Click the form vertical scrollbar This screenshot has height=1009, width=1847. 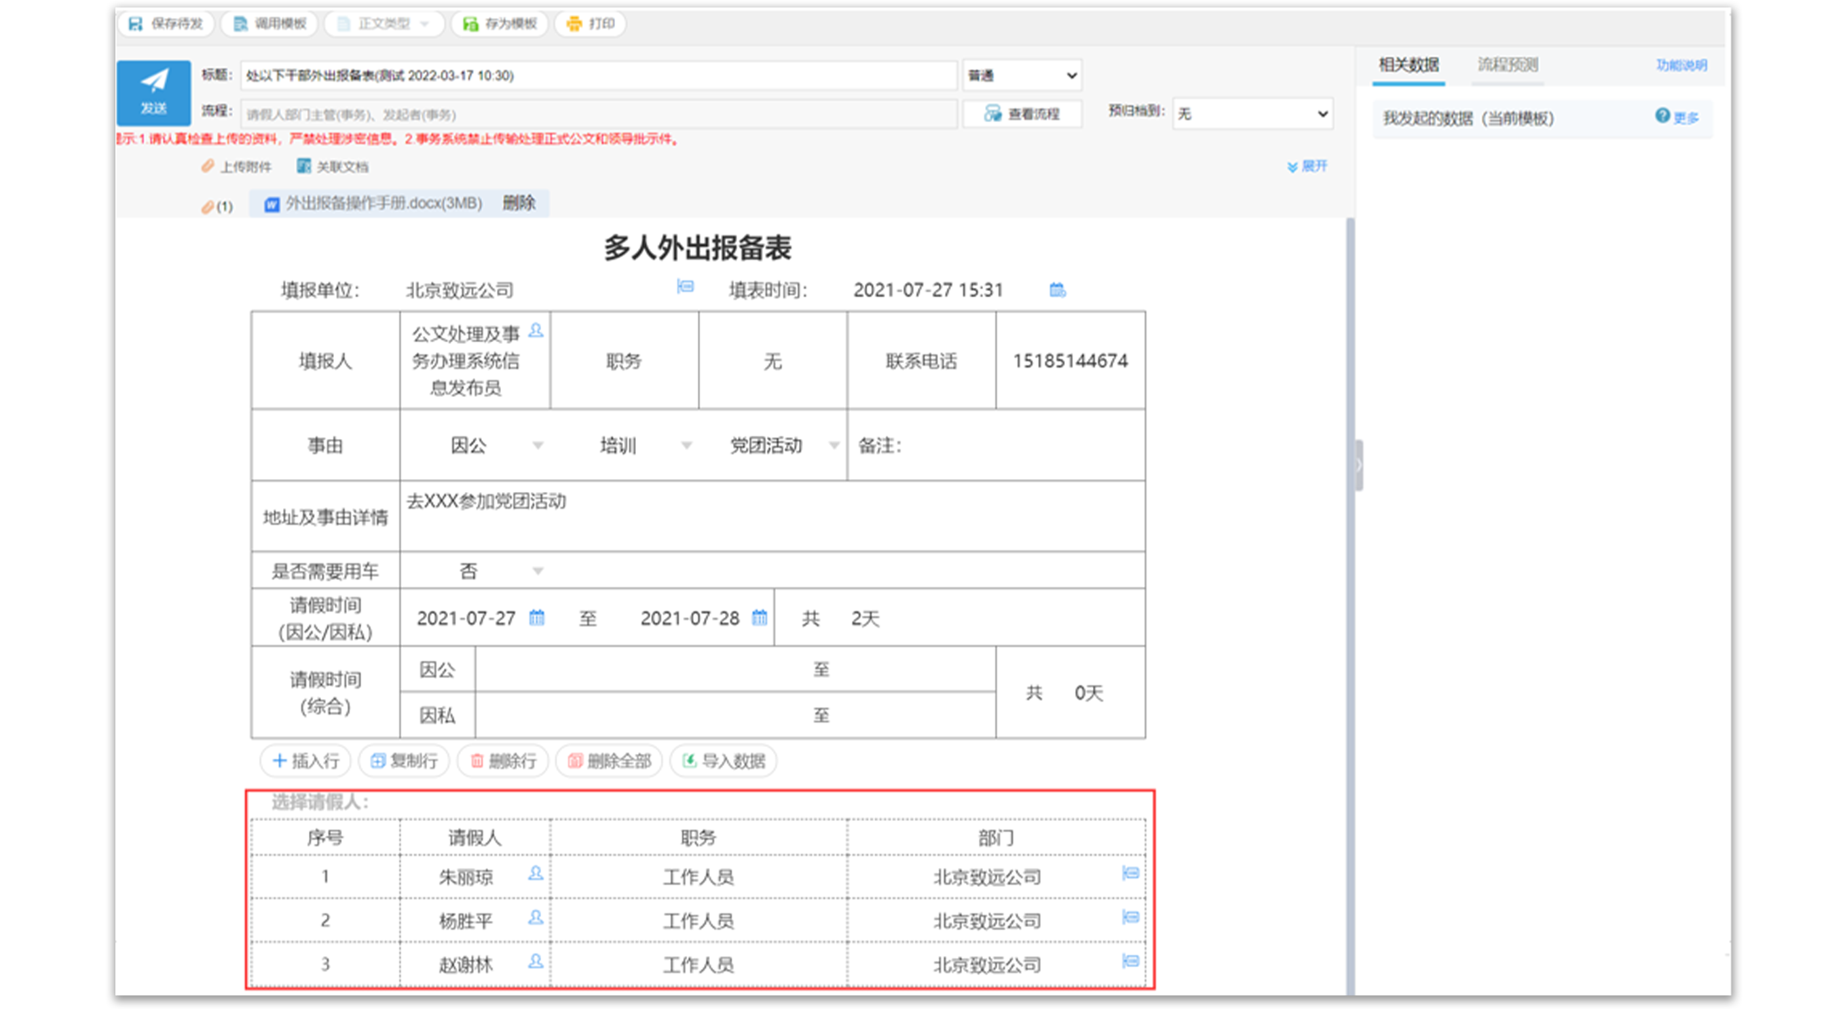pyautogui.click(x=1350, y=605)
